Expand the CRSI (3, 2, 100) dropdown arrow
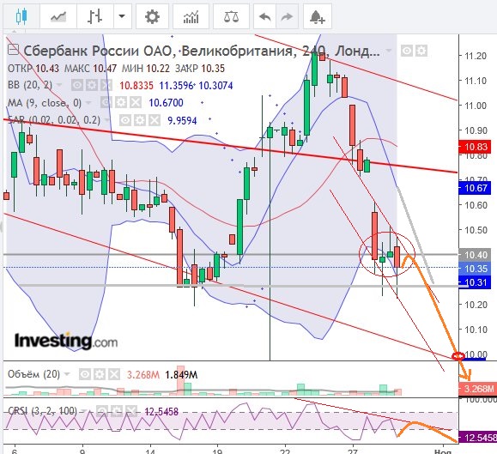The width and height of the screenshot is (497, 454). (x=83, y=411)
